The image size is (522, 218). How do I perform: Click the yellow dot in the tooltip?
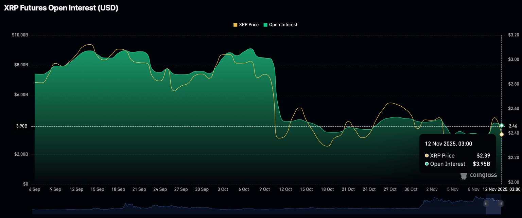click(x=427, y=156)
